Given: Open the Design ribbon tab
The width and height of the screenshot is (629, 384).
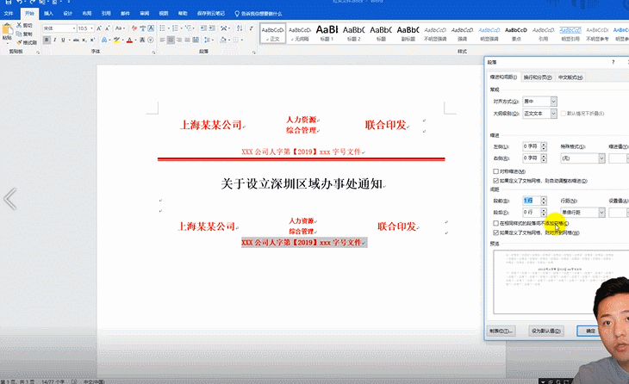Looking at the screenshot, I should pos(68,14).
